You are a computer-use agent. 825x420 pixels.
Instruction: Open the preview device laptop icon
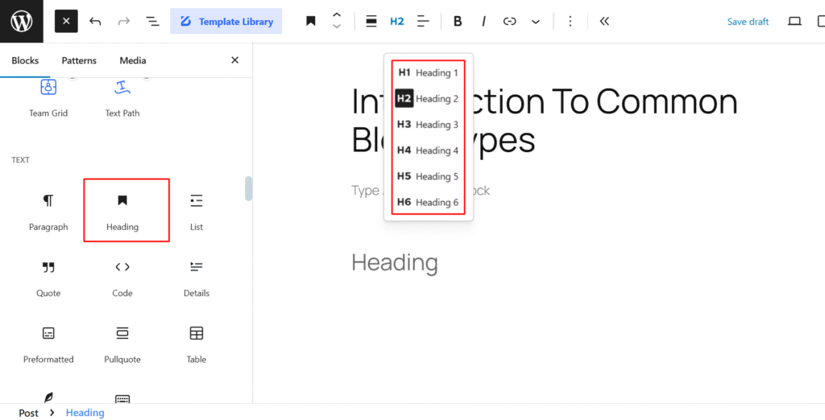coord(794,22)
